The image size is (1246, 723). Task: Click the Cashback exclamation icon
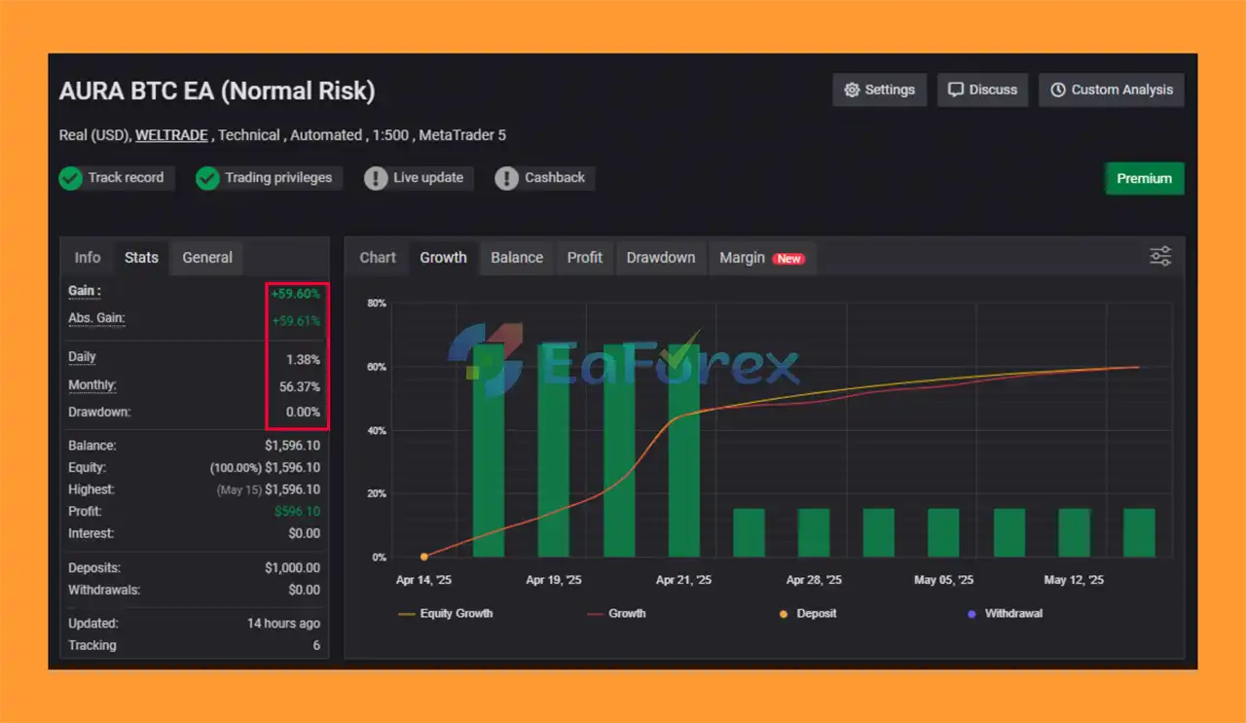pyautogui.click(x=506, y=178)
